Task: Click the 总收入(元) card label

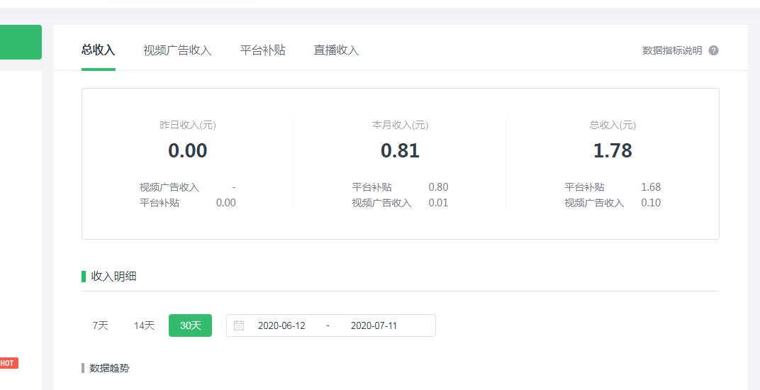Action: 613,125
